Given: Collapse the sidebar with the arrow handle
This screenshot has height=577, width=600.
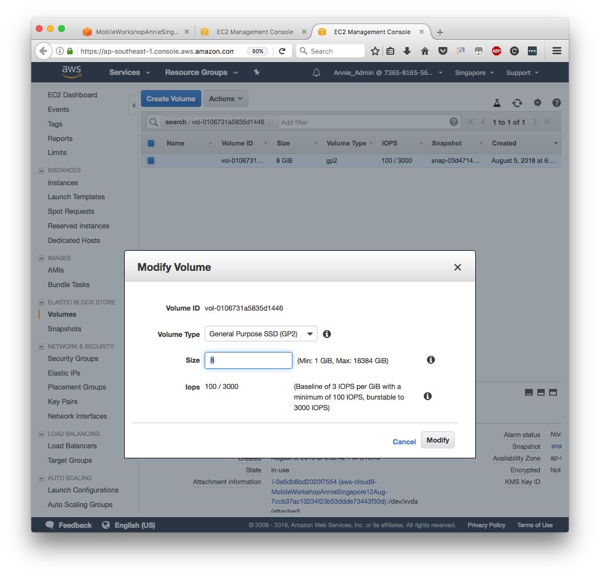Looking at the screenshot, I should [134, 105].
